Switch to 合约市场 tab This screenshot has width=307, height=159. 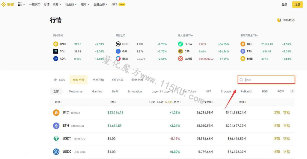[x=118, y=80]
